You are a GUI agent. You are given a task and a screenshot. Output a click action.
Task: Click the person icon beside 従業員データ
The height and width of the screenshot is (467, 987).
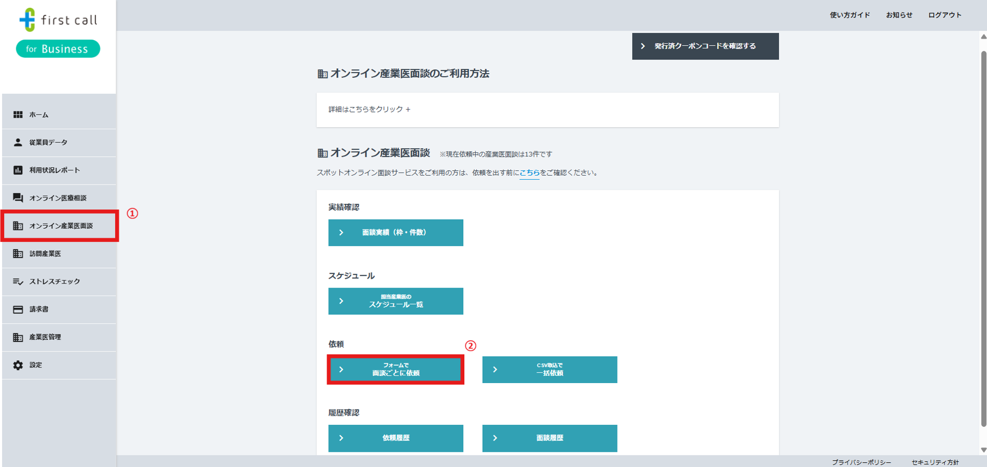click(x=18, y=142)
